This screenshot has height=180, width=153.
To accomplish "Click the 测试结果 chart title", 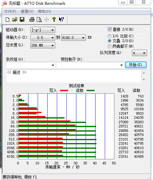I will click(x=76, y=86).
